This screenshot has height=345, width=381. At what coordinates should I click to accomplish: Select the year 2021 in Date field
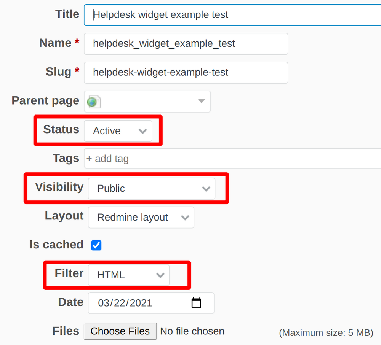(140, 303)
